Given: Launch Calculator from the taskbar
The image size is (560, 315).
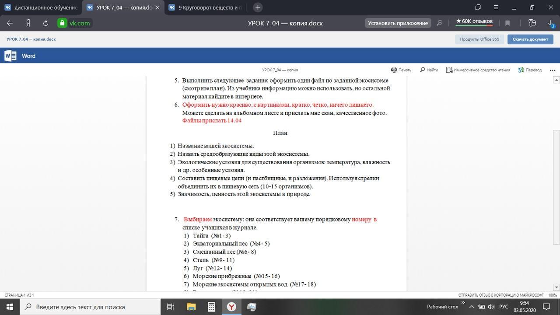Looking at the screenshot, I should coord(211,307).
